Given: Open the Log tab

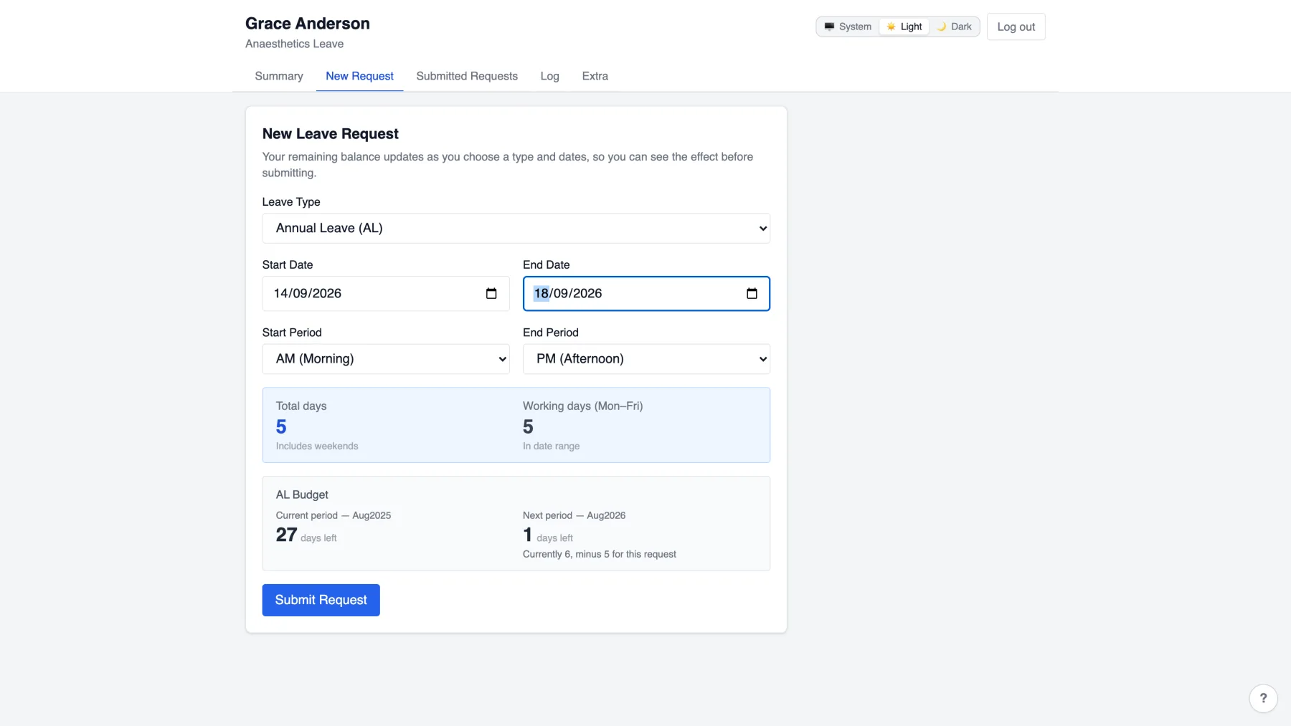Looking at the screenshot, I should click(x=549, y=76).
